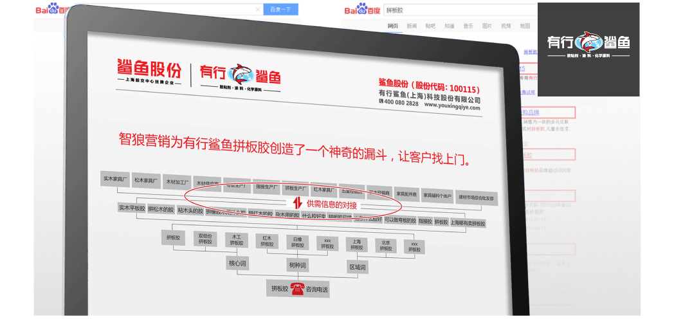Click the red telephone icon in 咨询电话 box
The width and height of the screenshot is (674, 319).
[x=297, y=289]
